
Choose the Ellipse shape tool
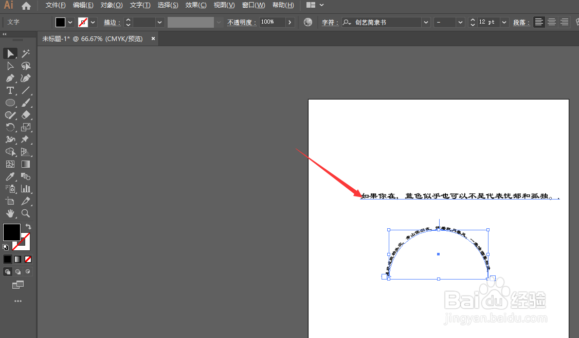coord(10,103)
